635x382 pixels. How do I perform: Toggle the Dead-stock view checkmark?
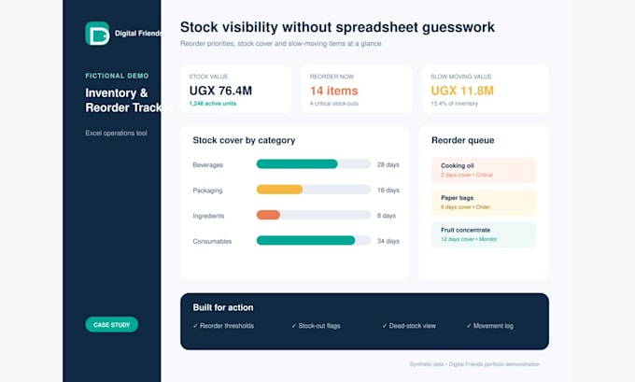385,326
